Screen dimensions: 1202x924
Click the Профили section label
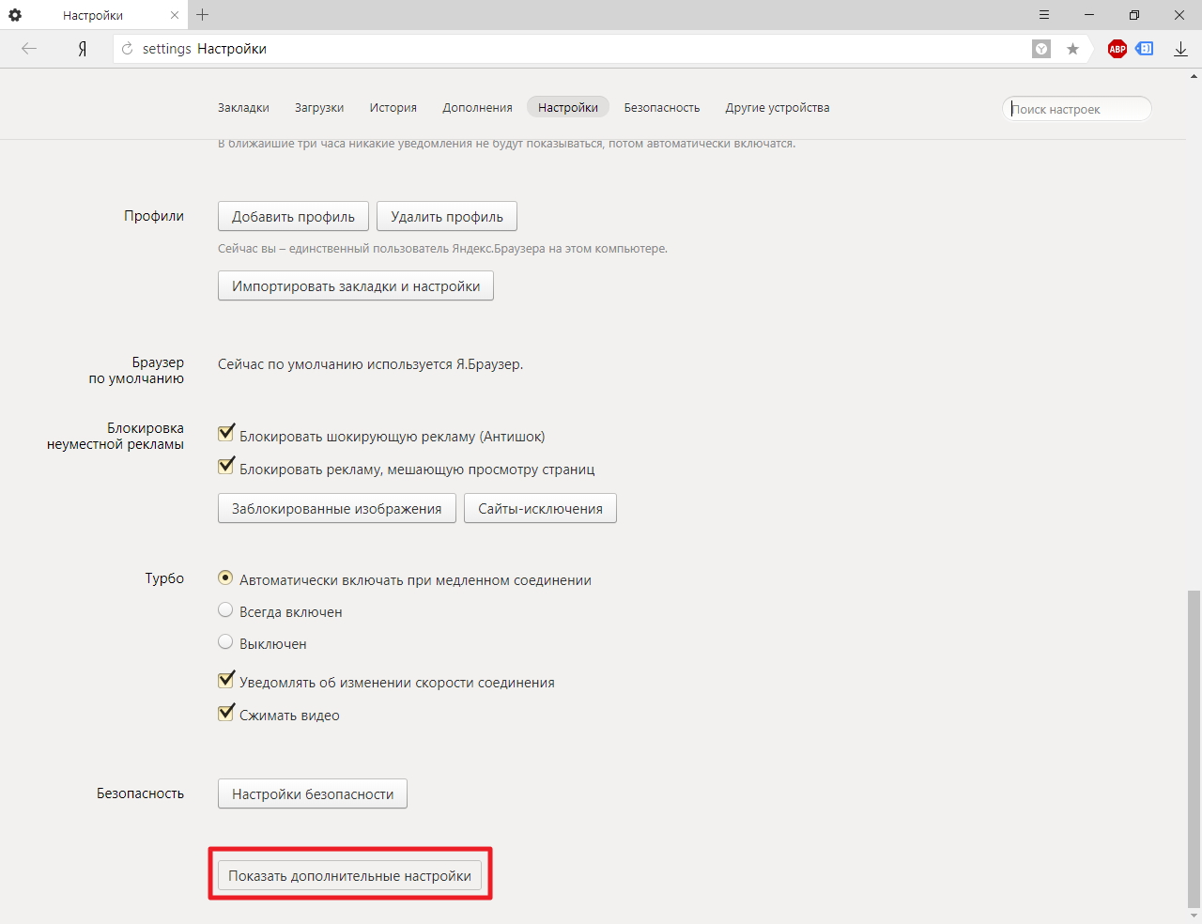point(154,216)
